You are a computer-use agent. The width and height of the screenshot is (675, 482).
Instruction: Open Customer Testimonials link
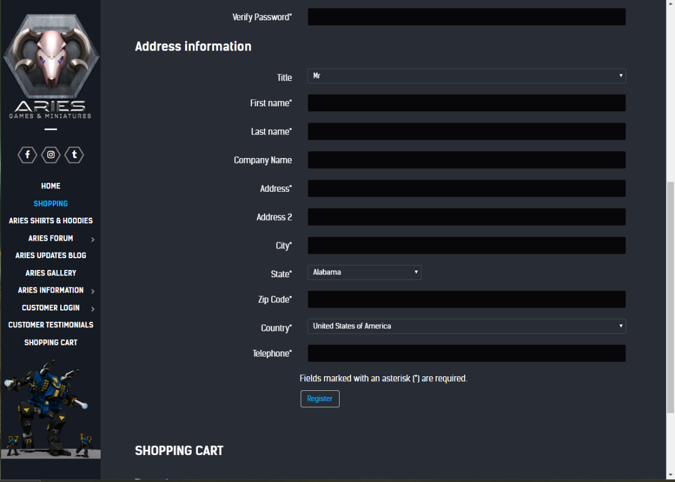coord(51,325)
